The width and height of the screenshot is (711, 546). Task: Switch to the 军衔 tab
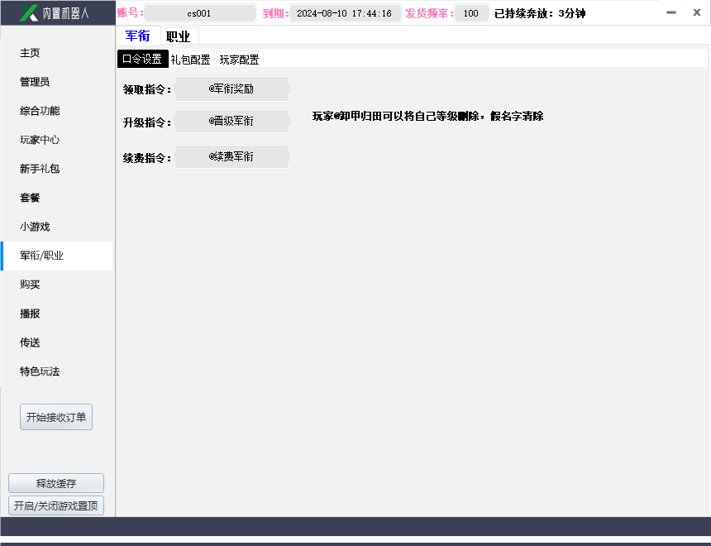(x=138, y=36)
